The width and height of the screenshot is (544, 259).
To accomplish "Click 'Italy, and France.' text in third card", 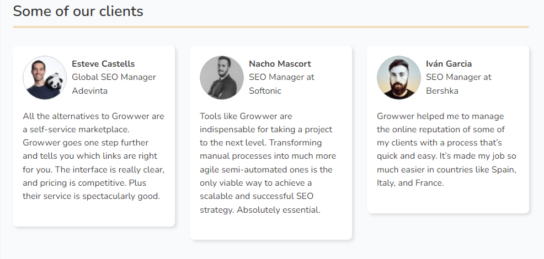I will (x=410, y=183).
